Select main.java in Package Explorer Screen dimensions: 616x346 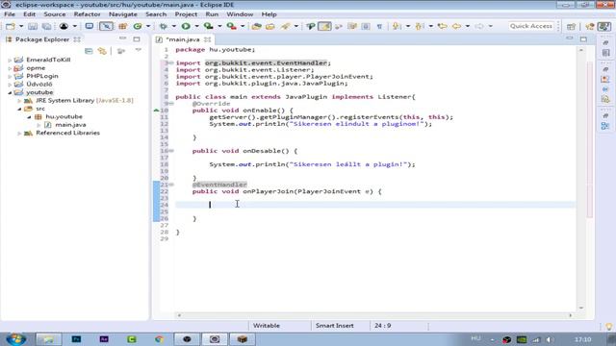[70, 125]
